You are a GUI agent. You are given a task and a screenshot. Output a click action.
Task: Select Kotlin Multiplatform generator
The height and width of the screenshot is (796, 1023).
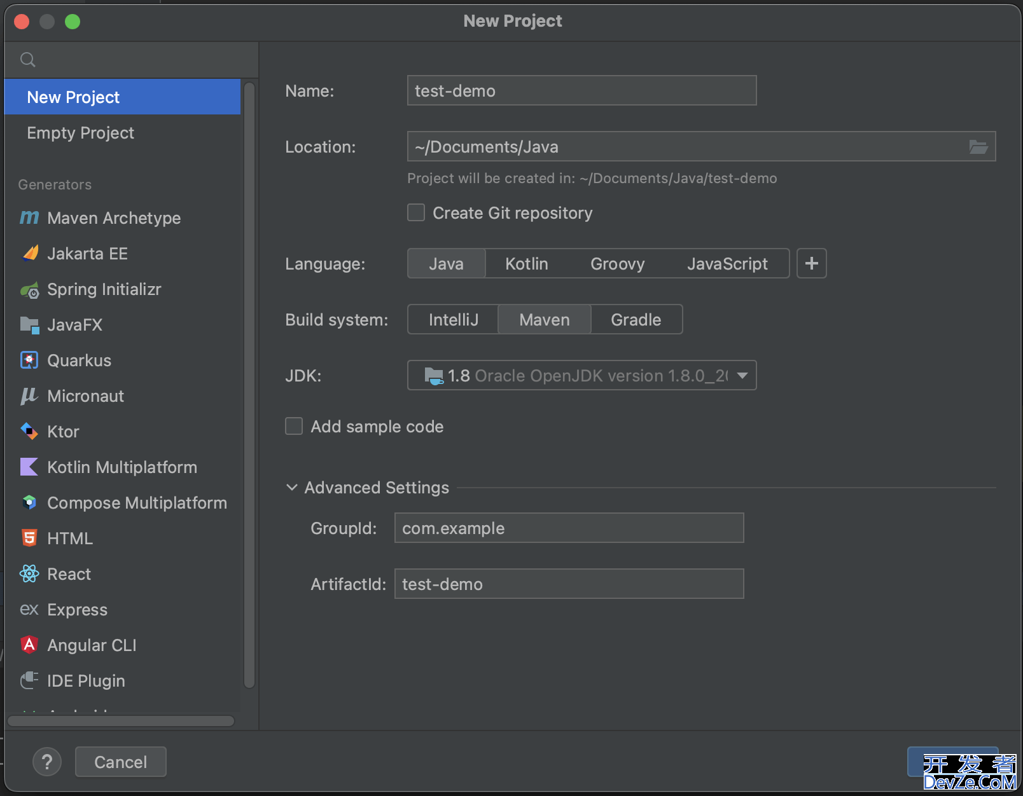[x=122, y=467]
